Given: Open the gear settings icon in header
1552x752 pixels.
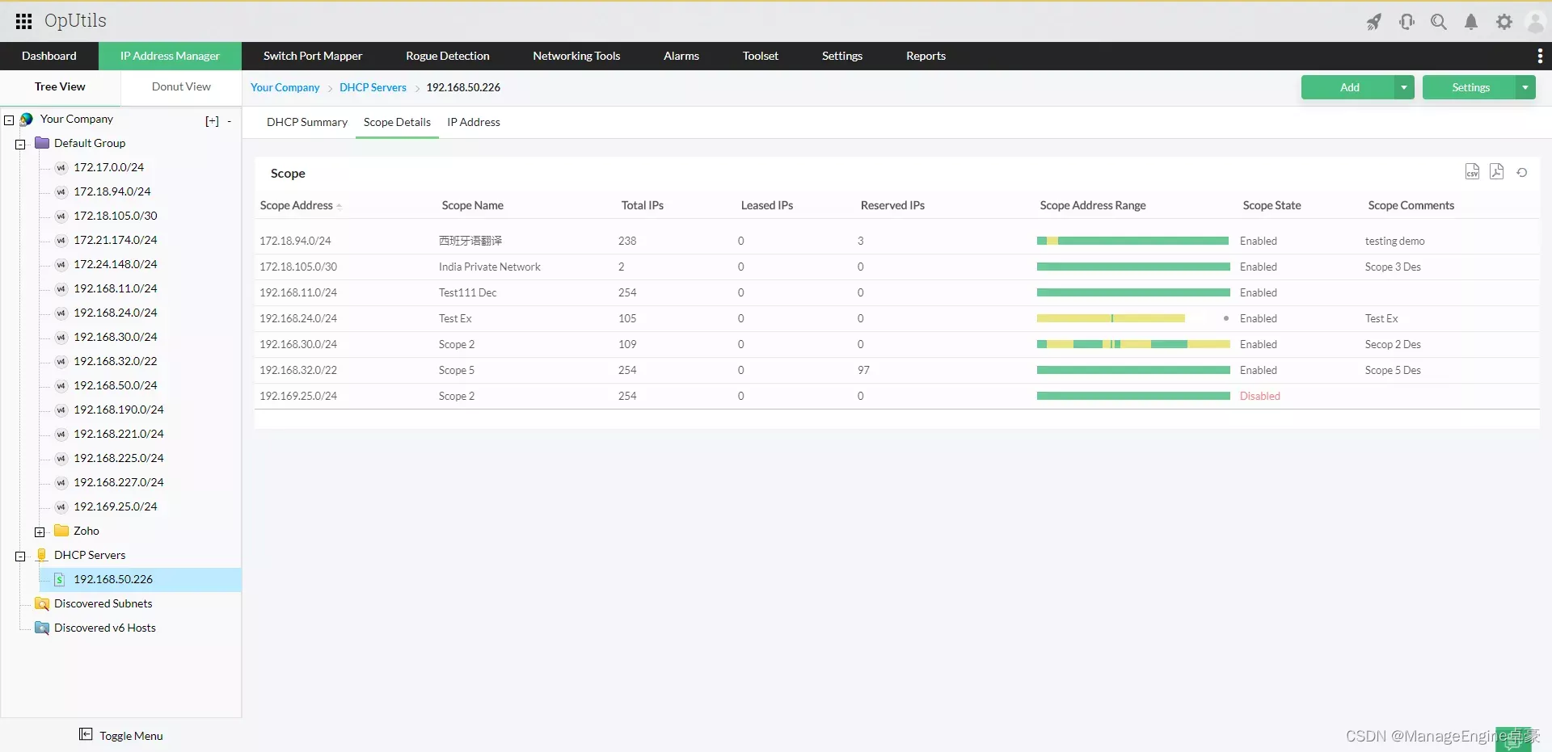Looking at the screenshot, I should pos(1503,22).
